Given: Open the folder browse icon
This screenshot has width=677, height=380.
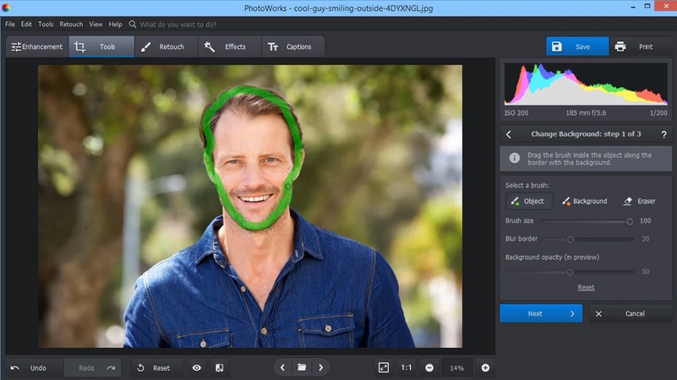Looking at the screenshot, I should (x=302, y=367).
